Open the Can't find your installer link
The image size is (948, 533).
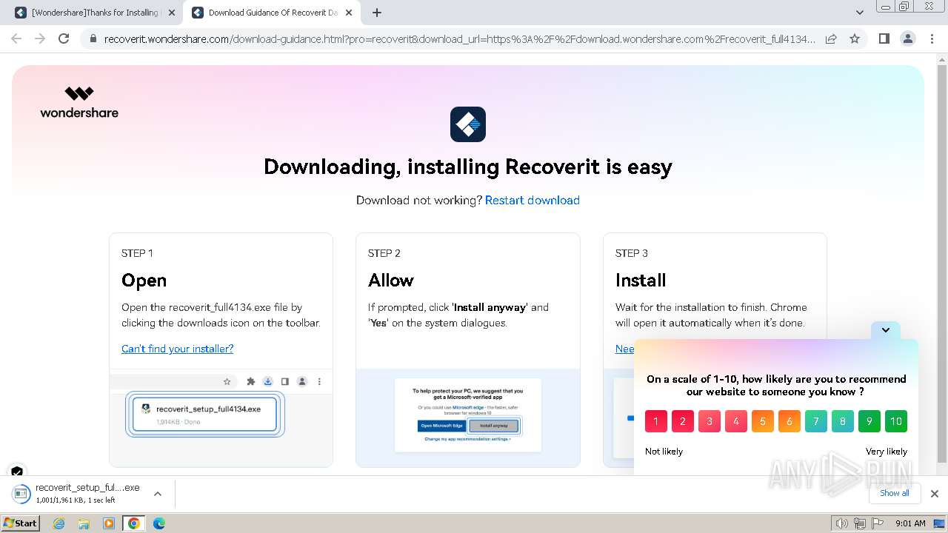tap(177, 349)
